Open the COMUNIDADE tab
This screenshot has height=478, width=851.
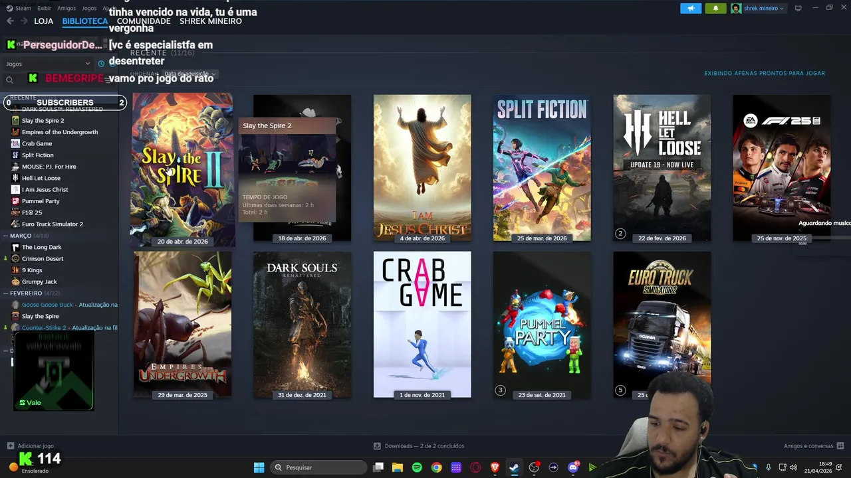click(x=144, y=21)
